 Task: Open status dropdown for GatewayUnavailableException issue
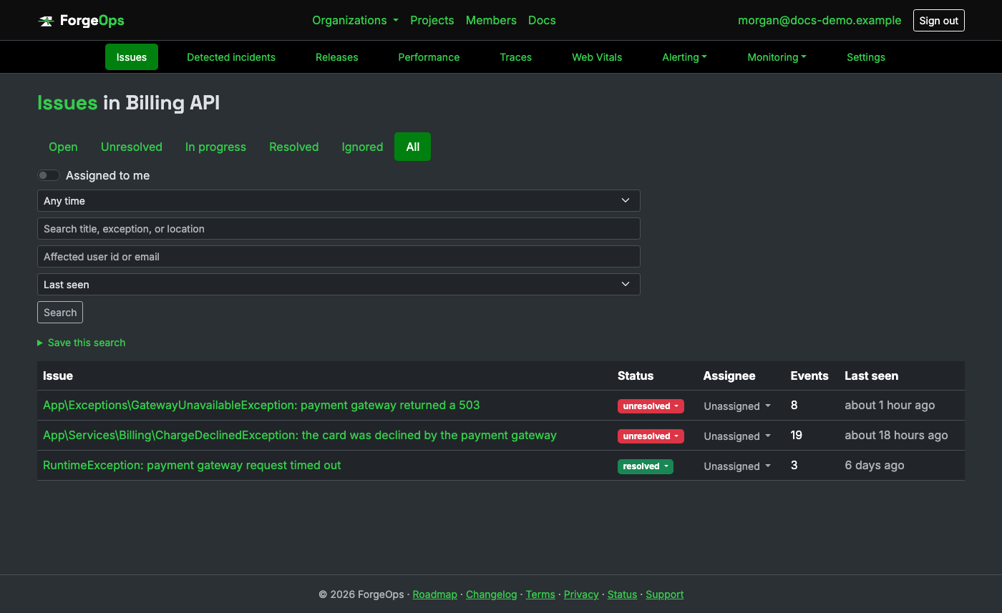click(x=651, y=406)
